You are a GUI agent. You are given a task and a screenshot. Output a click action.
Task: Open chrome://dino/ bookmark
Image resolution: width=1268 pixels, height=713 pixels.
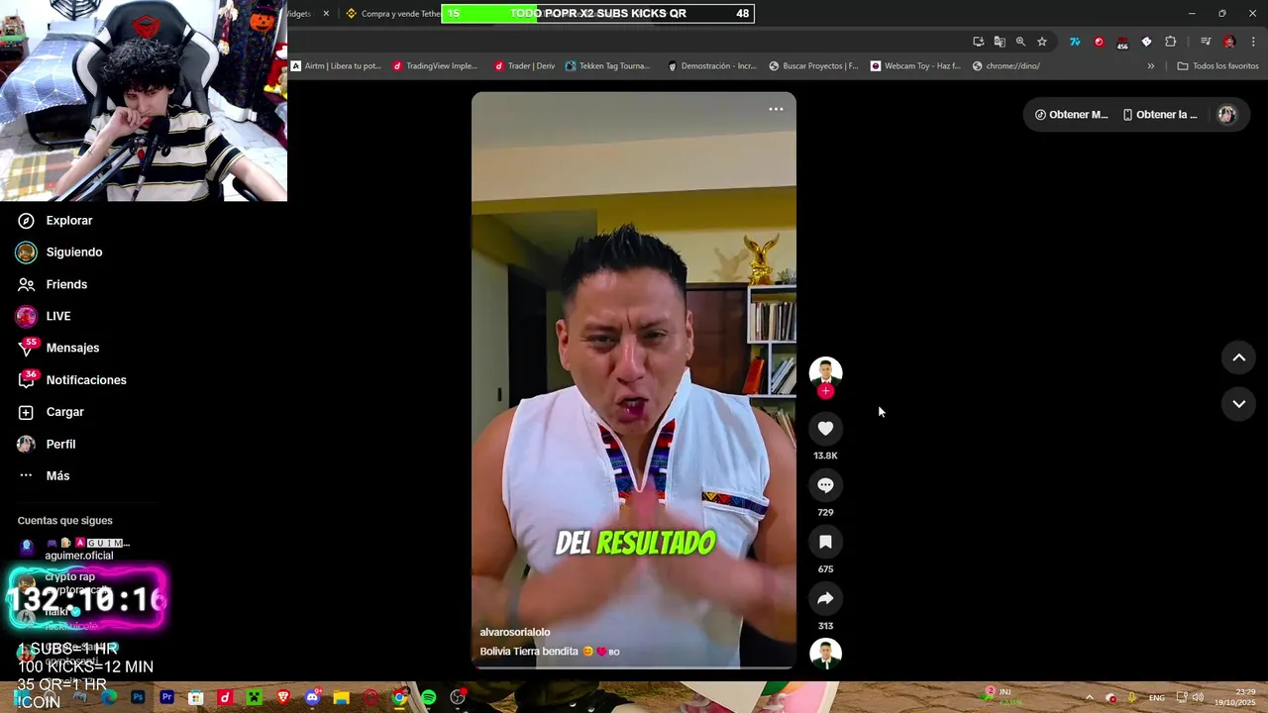pyautogui.click(x=1006, y=66)
